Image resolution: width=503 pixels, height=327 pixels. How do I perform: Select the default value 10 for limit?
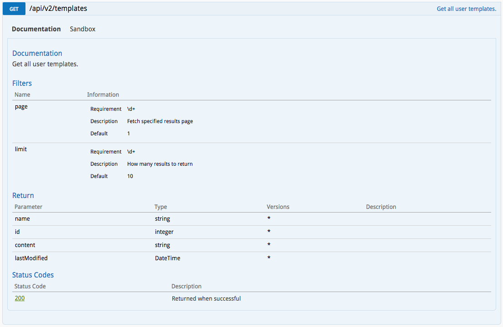pos(130,176)
